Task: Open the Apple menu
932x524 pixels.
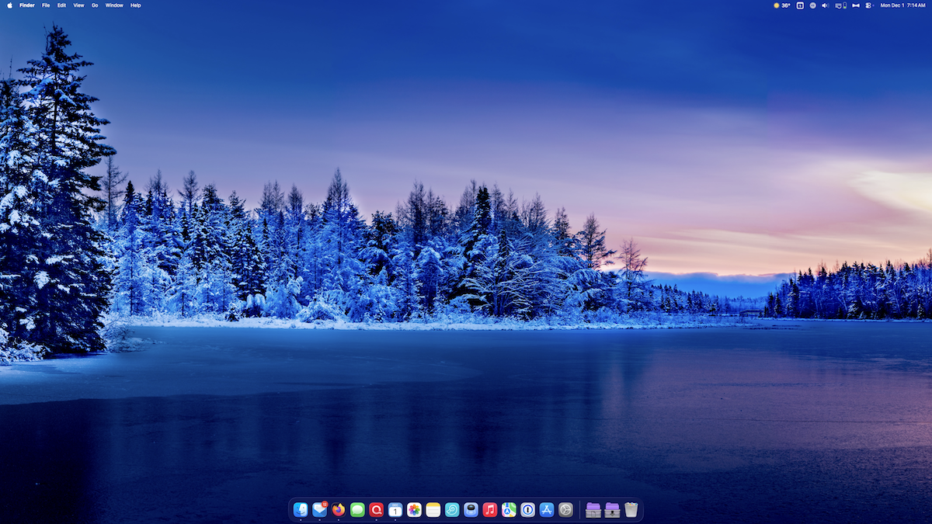Action: pos(9,5)
